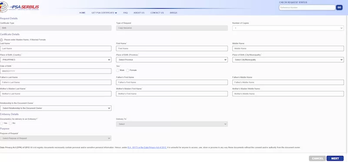Click the Date of Birth input field

56,71
